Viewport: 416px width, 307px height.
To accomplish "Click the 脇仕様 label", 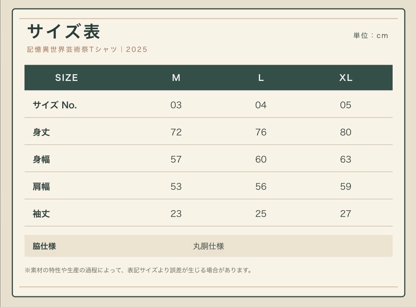I will point(44,246).
